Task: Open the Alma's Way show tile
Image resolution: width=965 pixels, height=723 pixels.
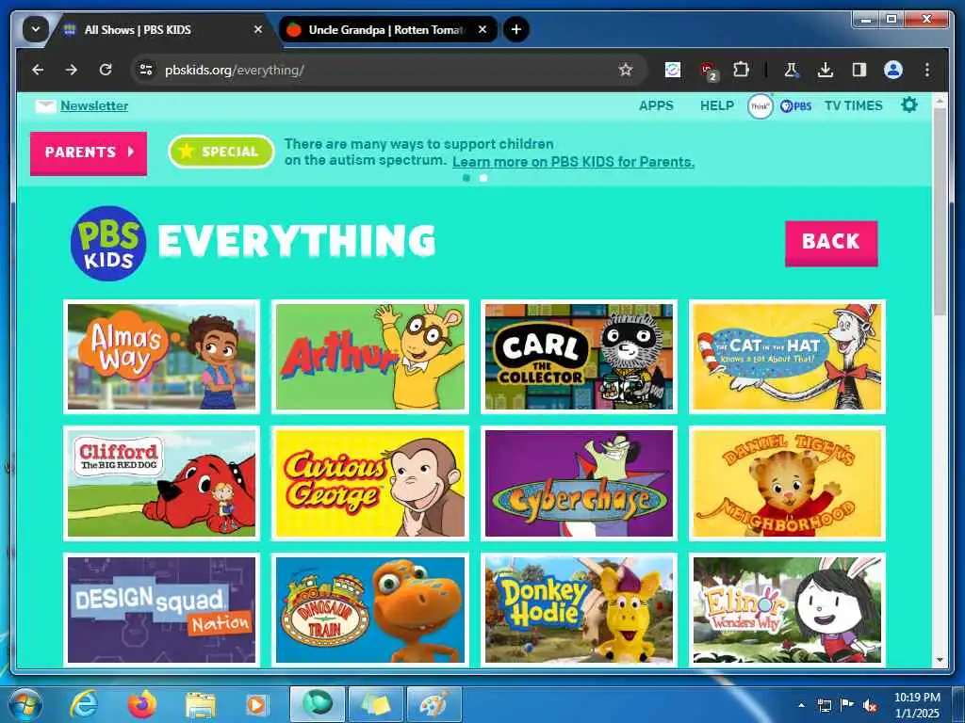Action: pyautogui.click(x=161, y=357)
